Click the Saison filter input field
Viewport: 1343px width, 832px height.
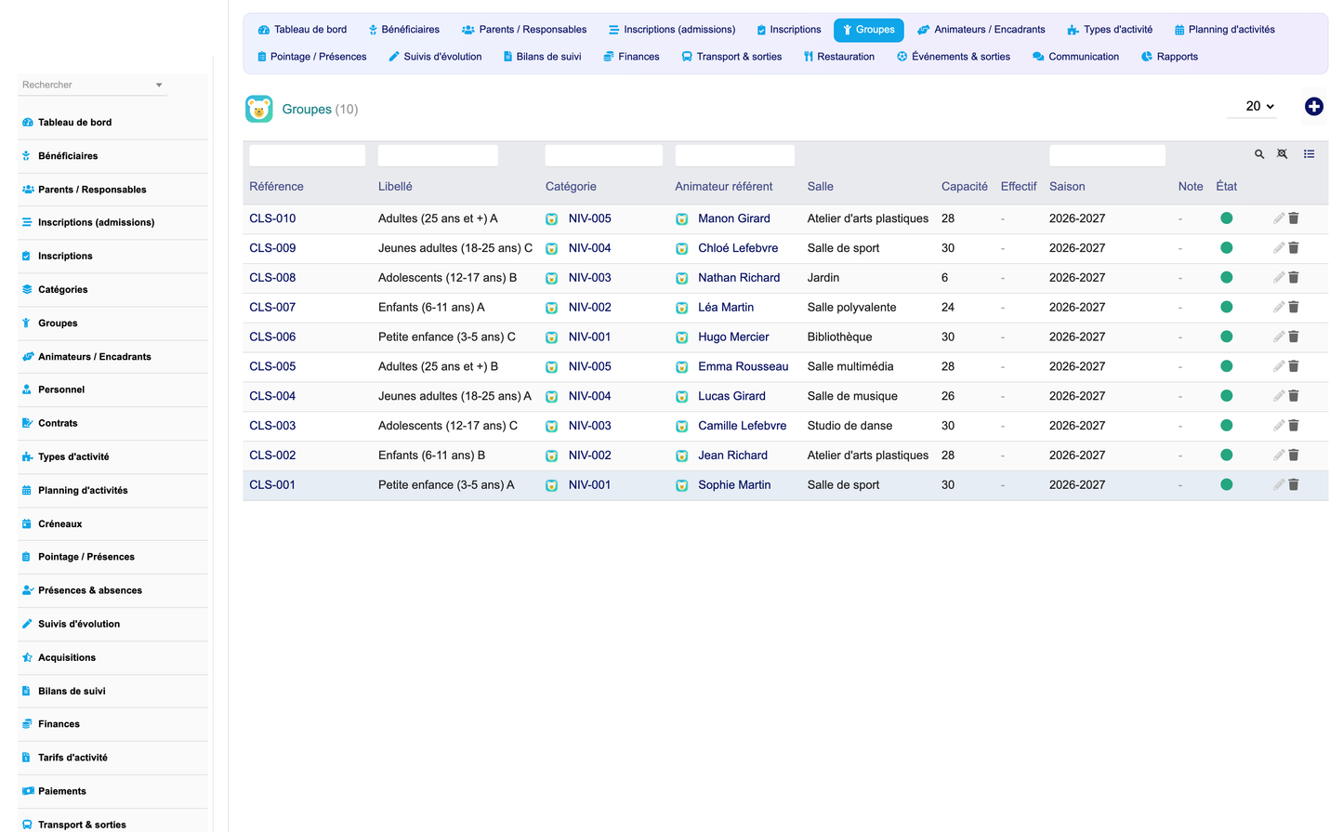click(x=1107, y=155)
